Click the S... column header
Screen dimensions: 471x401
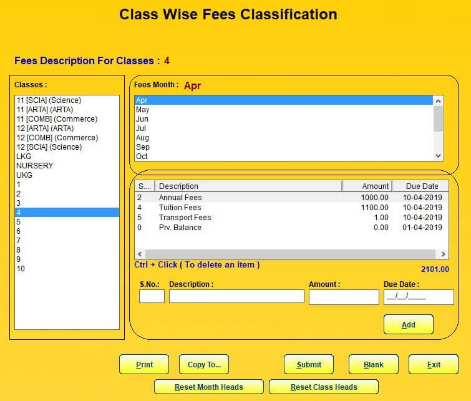coord(145,186)
